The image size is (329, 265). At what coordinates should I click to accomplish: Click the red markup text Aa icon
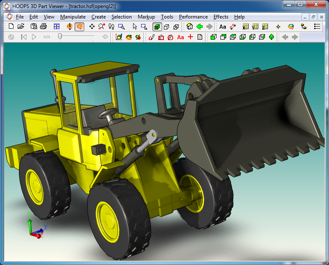pyautogui.click(x=180, y=37)
